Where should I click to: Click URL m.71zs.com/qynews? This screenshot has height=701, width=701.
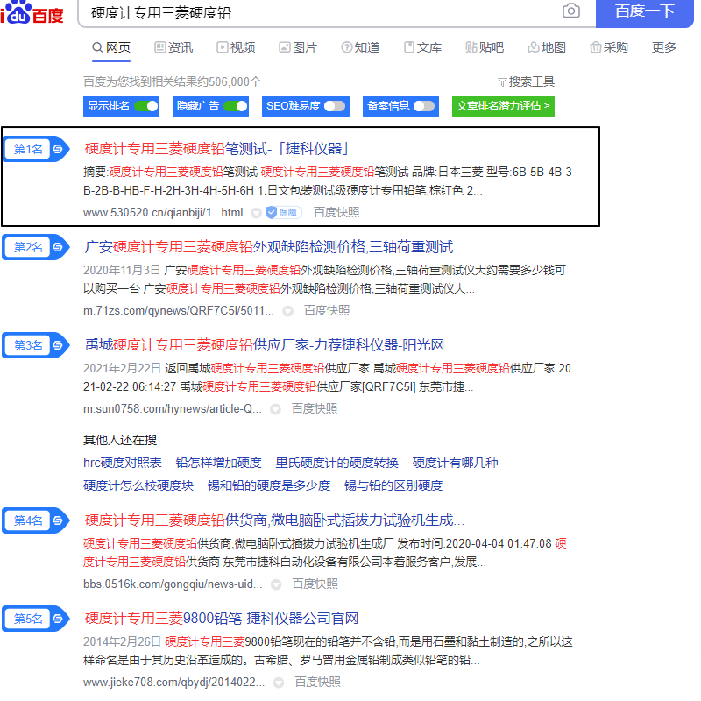[x=179, y=311]
